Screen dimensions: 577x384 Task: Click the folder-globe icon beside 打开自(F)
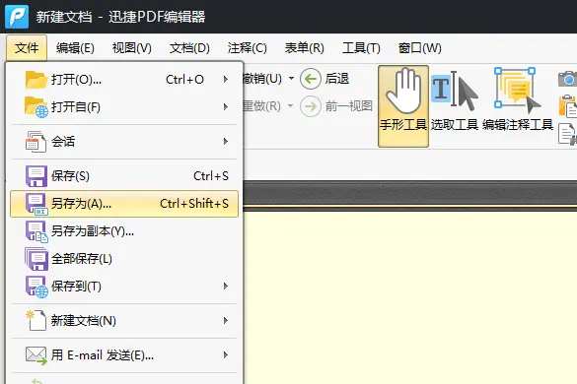tap(36, 107)
